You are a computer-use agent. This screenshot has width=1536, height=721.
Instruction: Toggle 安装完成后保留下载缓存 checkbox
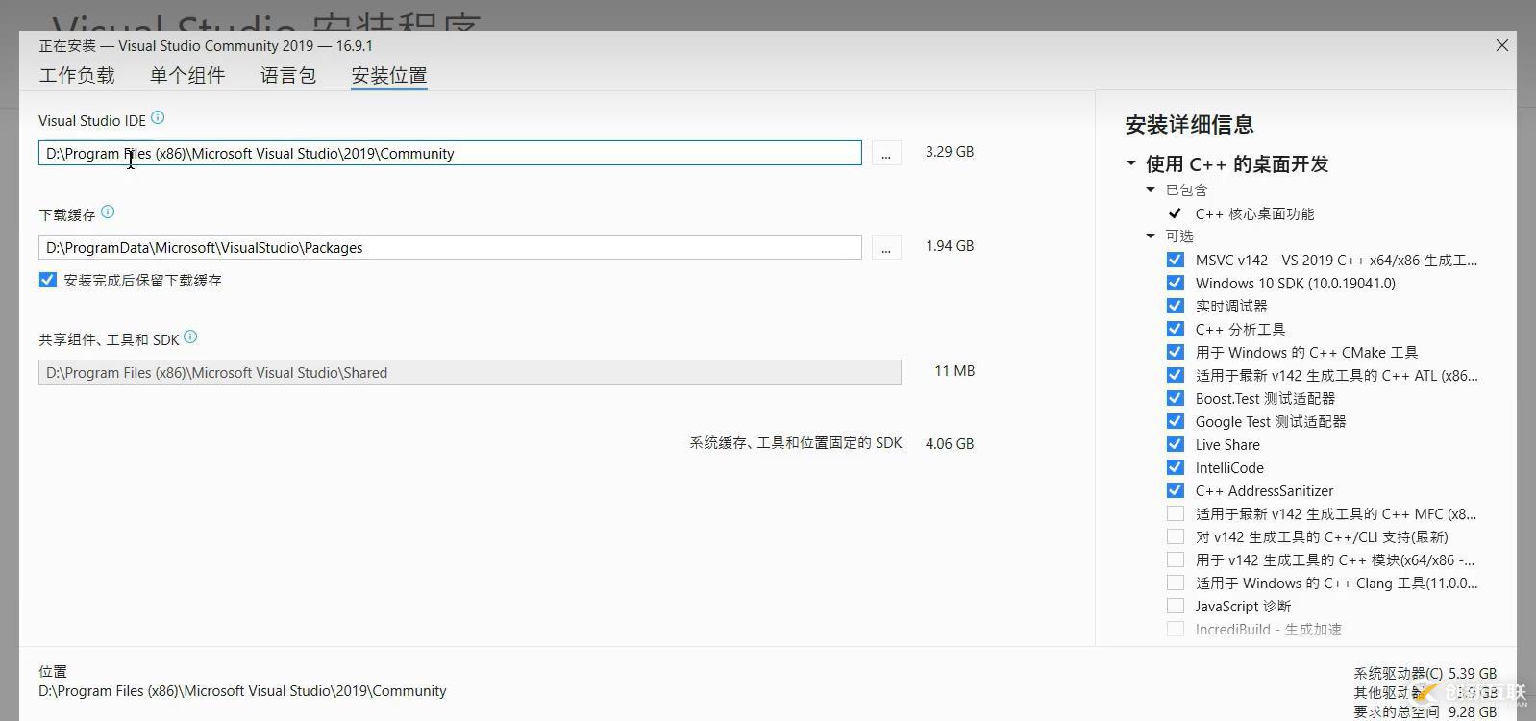point(47,280)
